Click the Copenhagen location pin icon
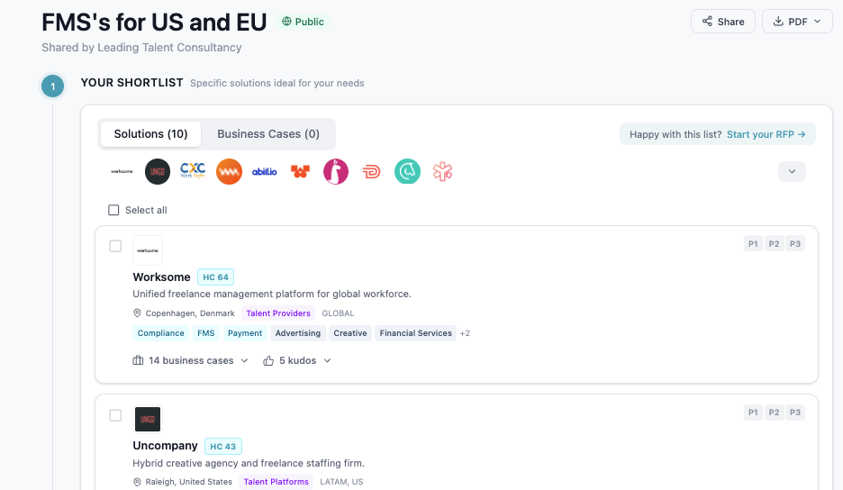 coord(137,313)
